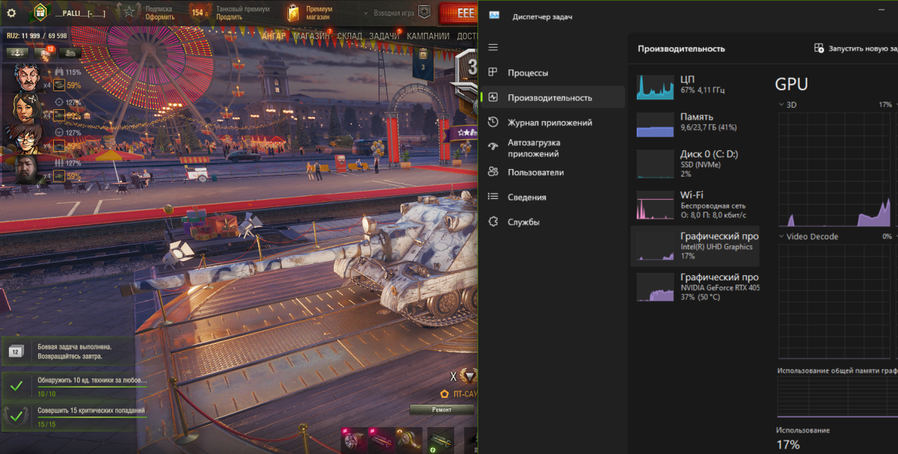Screen dimensions: 898x454
Task: Click the platoon shield icon
Action: [x=424, y=13]
